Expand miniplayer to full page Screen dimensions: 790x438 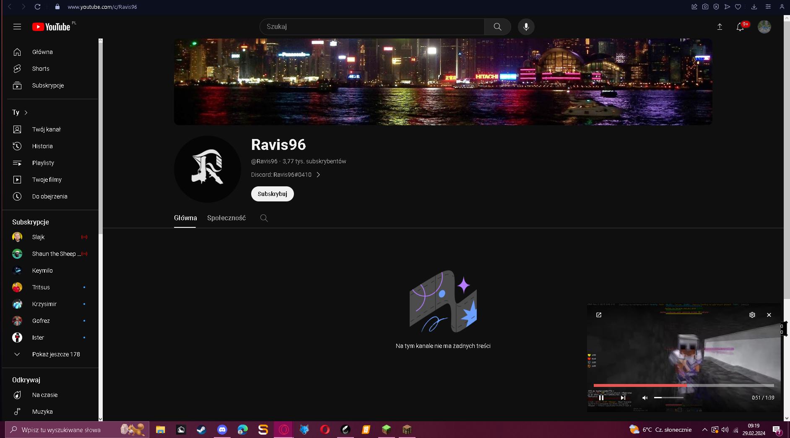click(599, 315)
